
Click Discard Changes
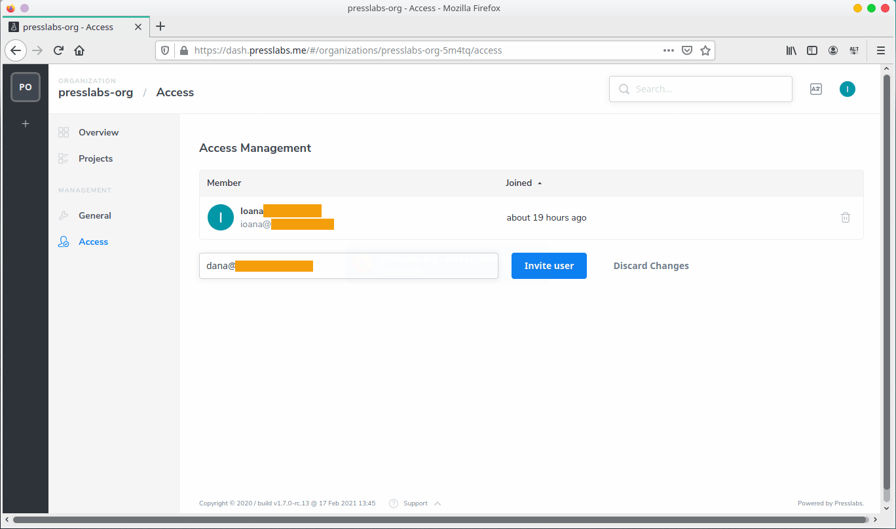point(651,266)
